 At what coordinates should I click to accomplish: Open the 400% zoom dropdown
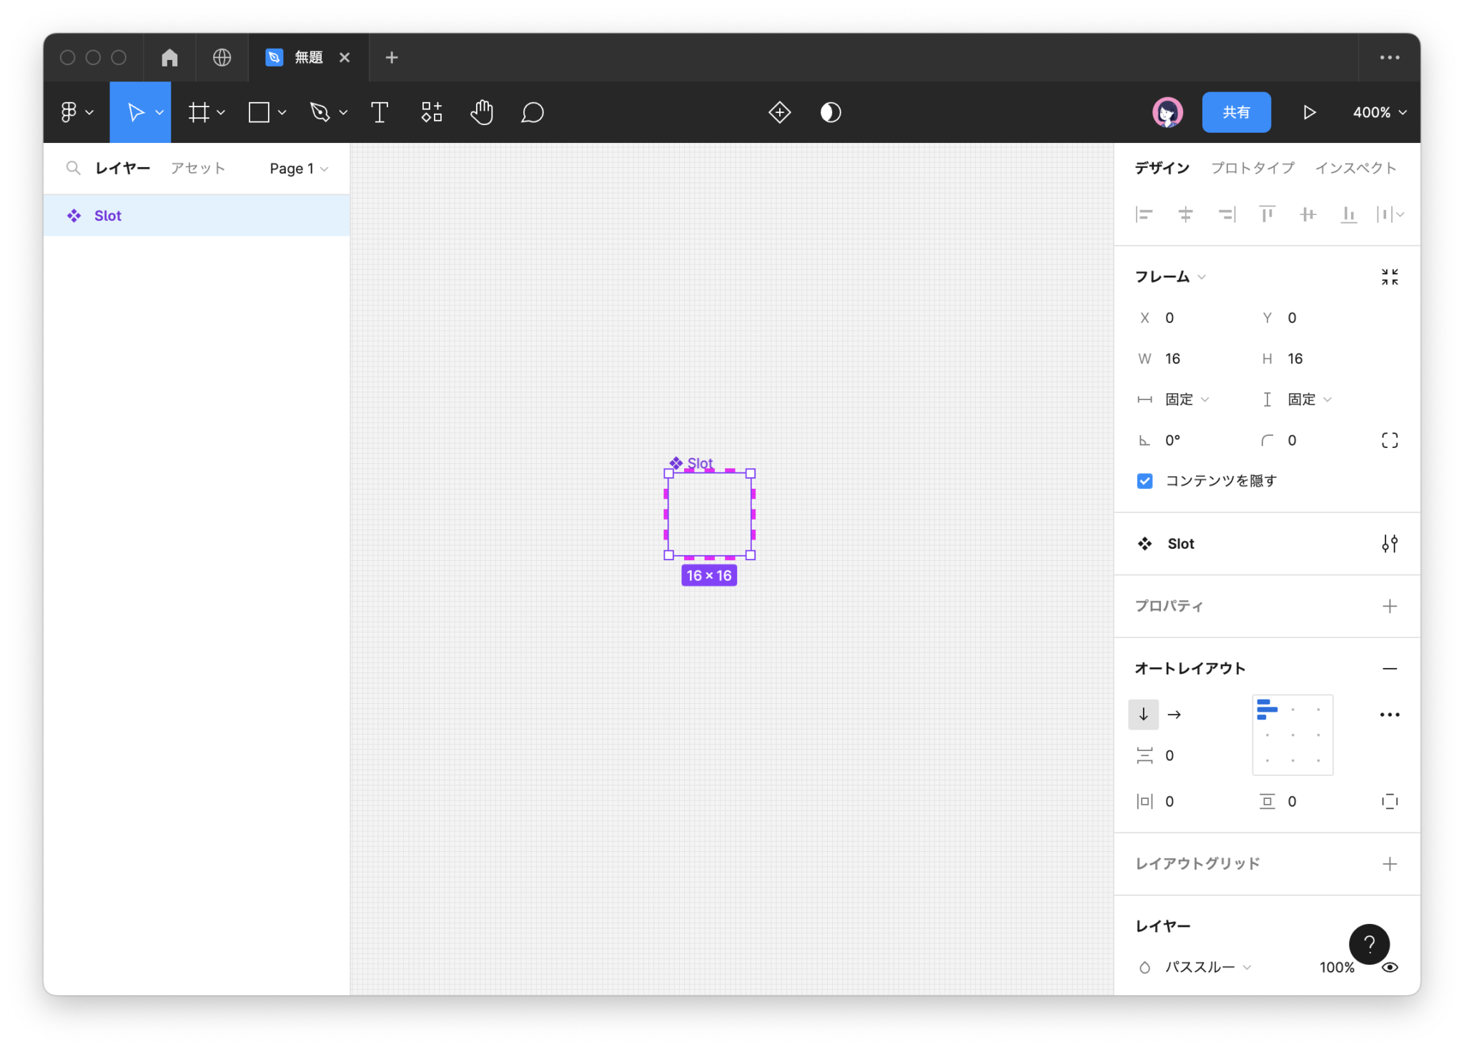[x=1380, y=112]
